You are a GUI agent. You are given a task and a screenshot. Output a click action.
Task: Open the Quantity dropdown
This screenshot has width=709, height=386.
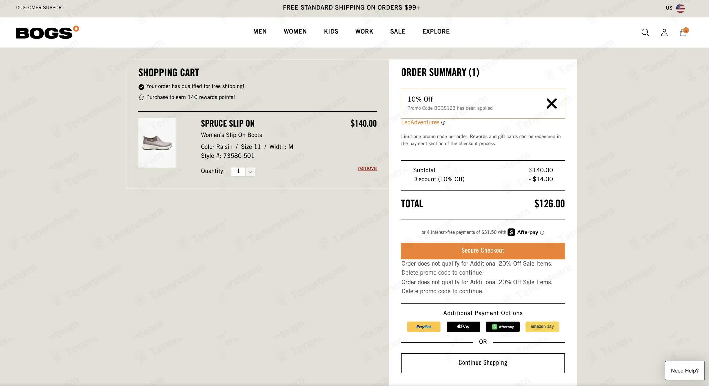(243, 172)
